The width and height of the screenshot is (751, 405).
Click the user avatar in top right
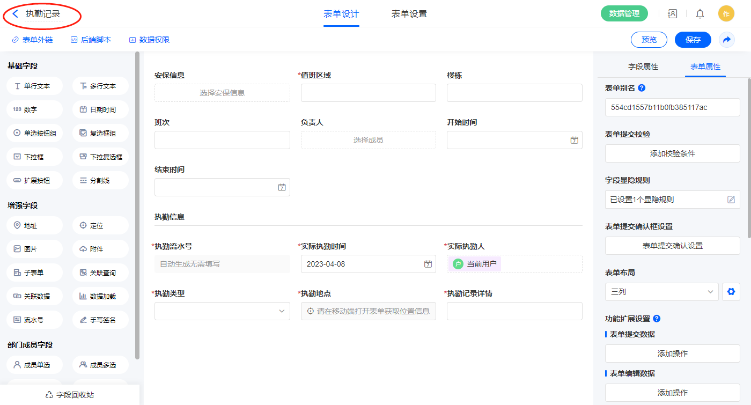726,14
